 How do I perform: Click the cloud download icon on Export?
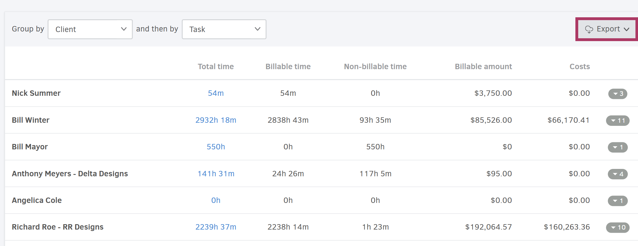coord(589,29)
